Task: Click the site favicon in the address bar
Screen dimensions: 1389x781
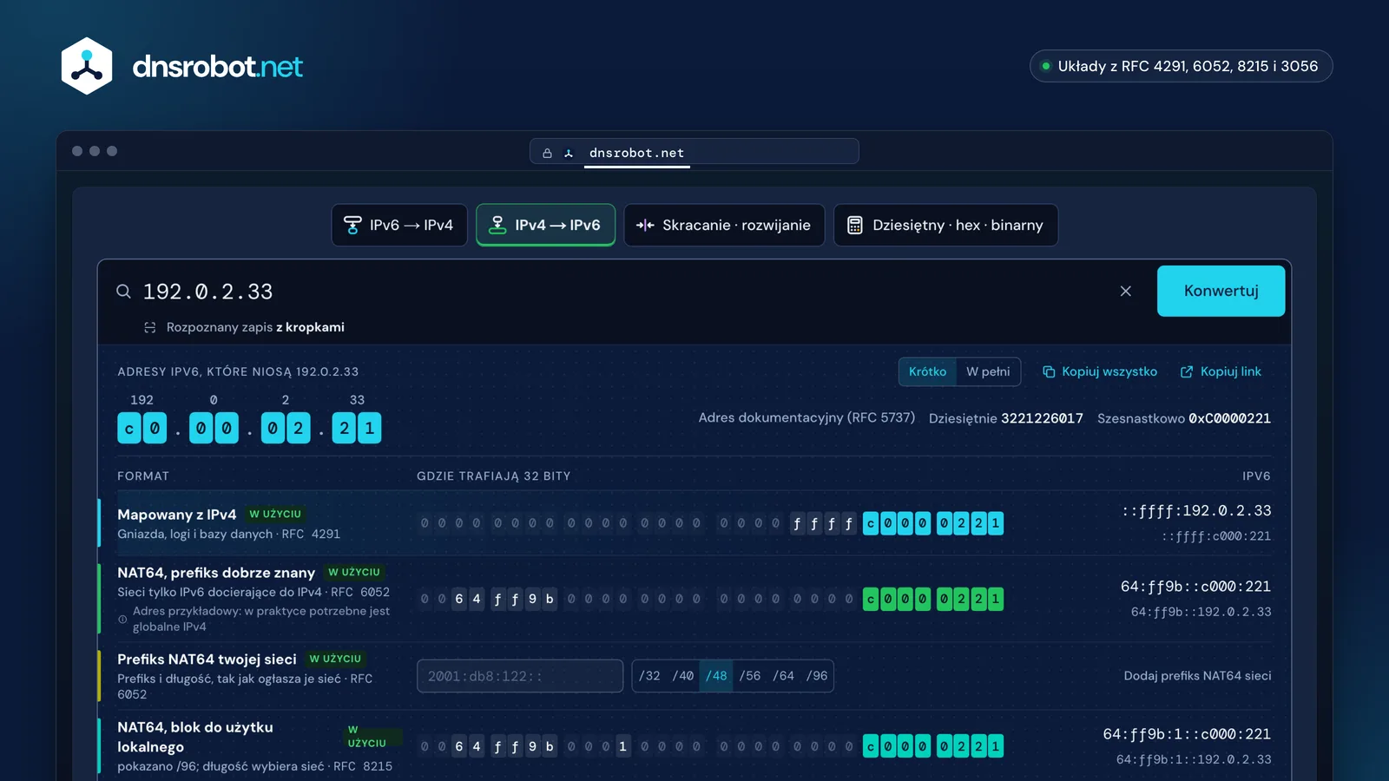Action: 569,153
